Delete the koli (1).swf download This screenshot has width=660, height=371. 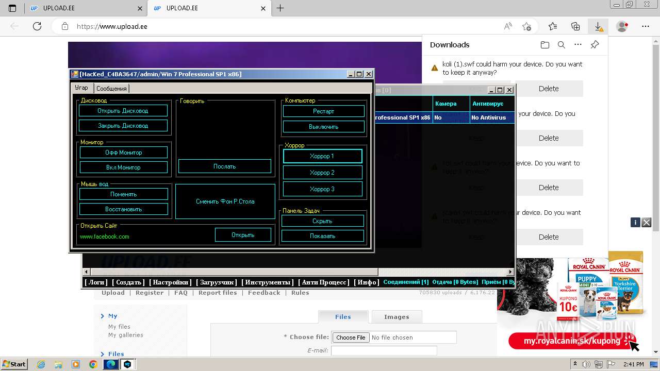tap(549, 89)
